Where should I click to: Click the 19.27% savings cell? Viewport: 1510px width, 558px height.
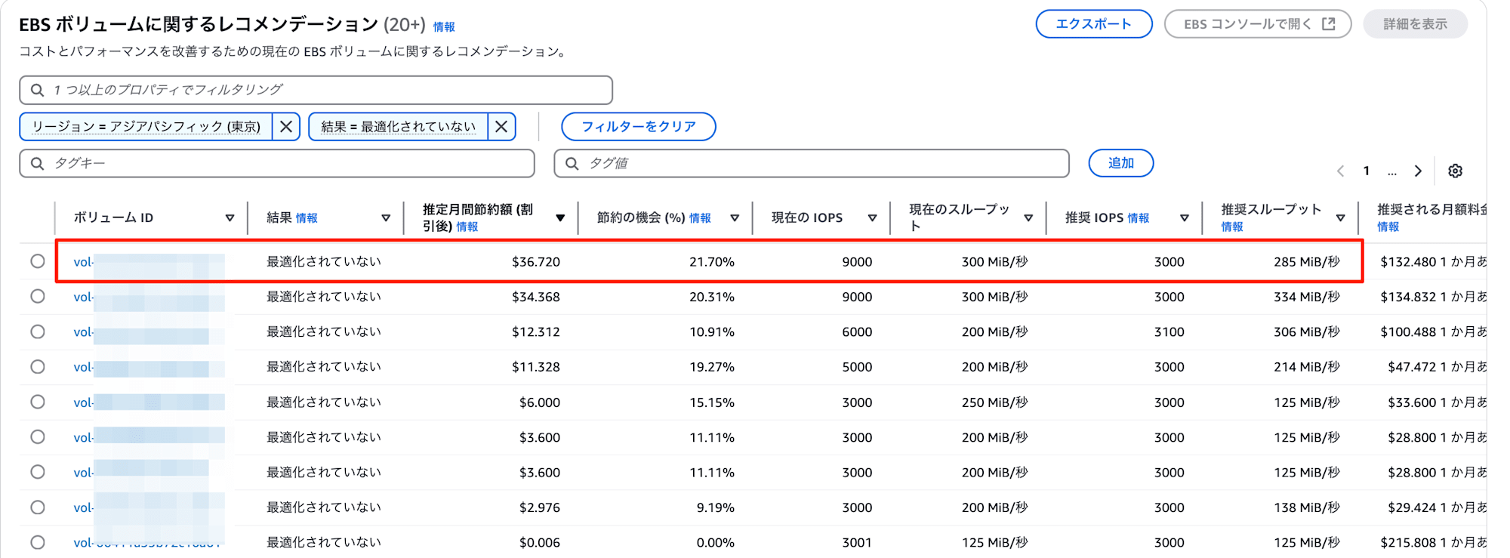click(x=711, y=367)
